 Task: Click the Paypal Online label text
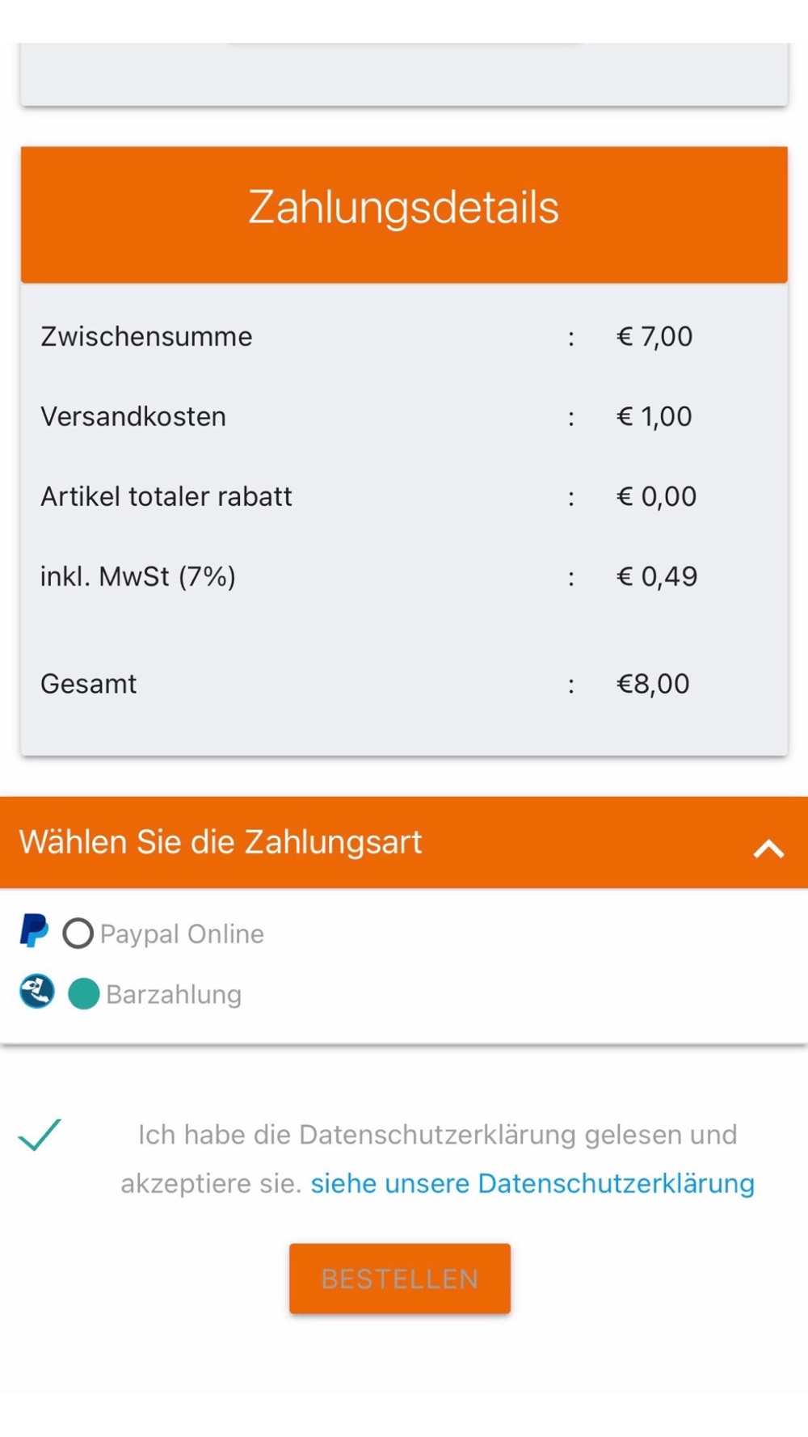point(182,934)
